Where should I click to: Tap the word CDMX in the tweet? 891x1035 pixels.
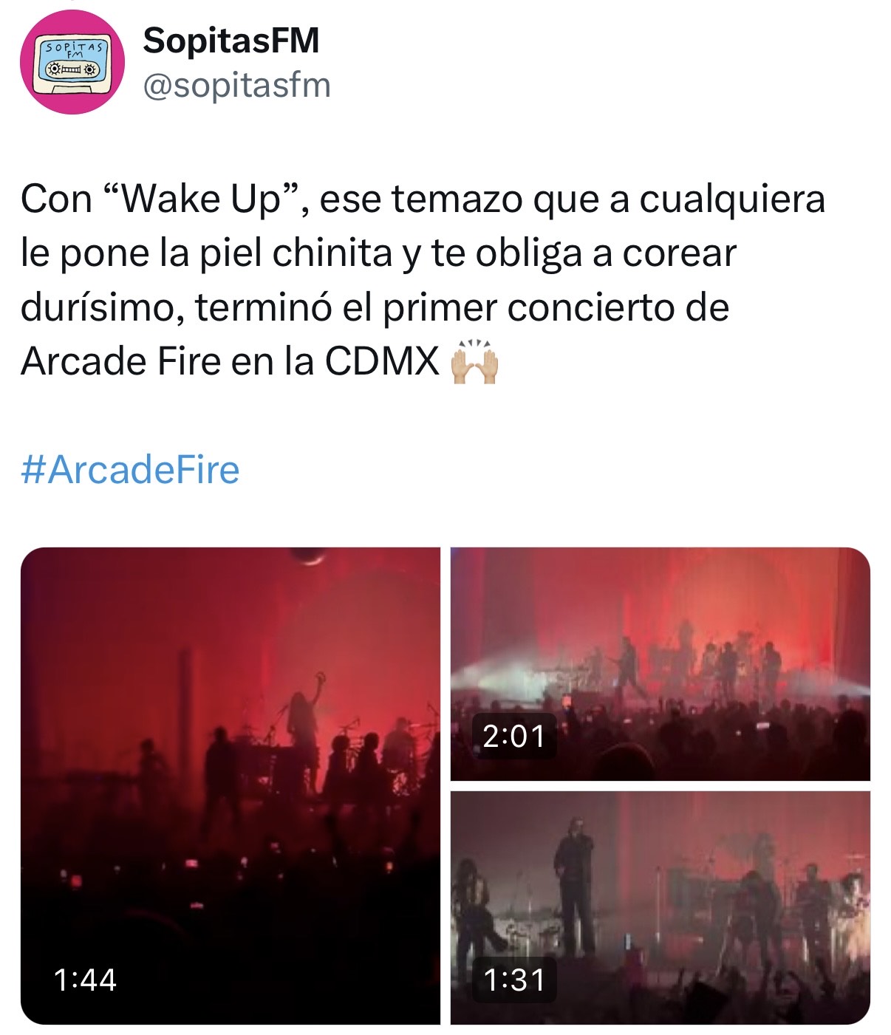[383, 362]
